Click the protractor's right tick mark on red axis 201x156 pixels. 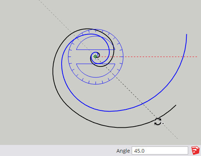coord(122,57)
